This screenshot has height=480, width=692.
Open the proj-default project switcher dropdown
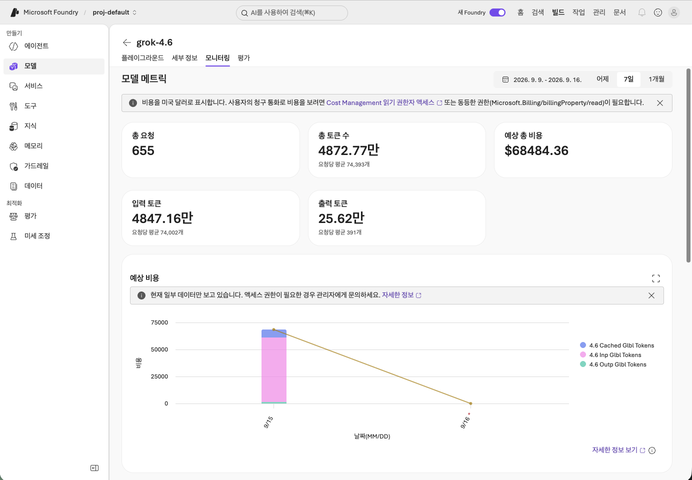tap(114, 12)
